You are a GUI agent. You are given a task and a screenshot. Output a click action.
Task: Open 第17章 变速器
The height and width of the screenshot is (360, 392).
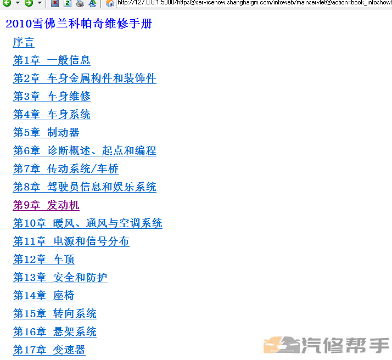tap(49, 350)
